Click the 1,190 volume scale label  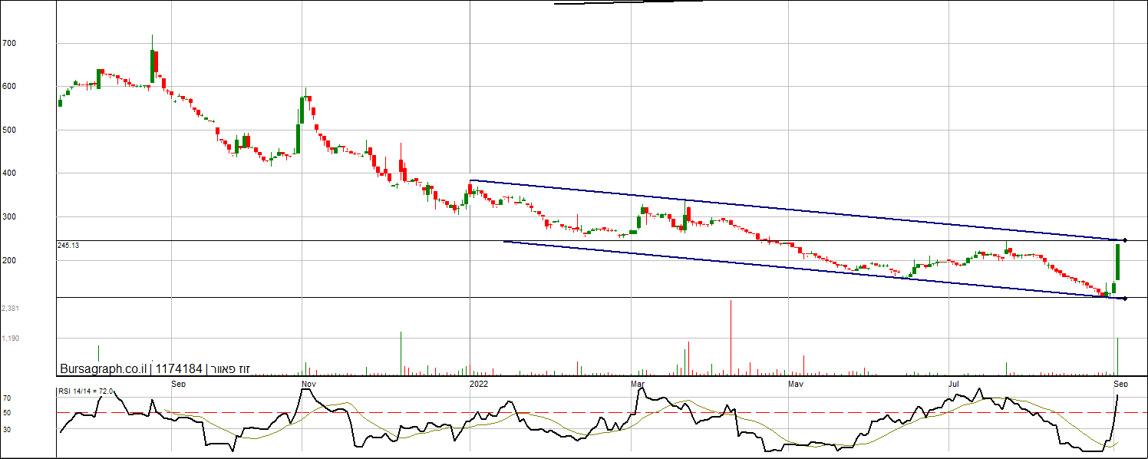point(10,338)
